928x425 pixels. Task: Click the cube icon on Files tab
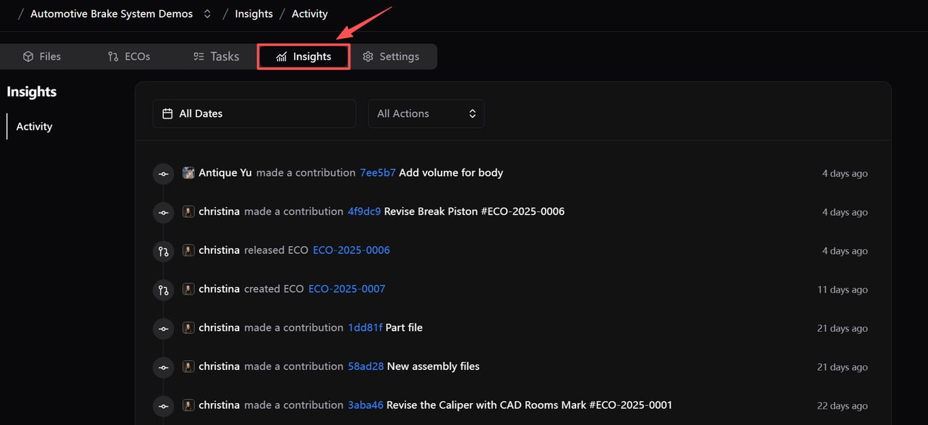(28, 56)
